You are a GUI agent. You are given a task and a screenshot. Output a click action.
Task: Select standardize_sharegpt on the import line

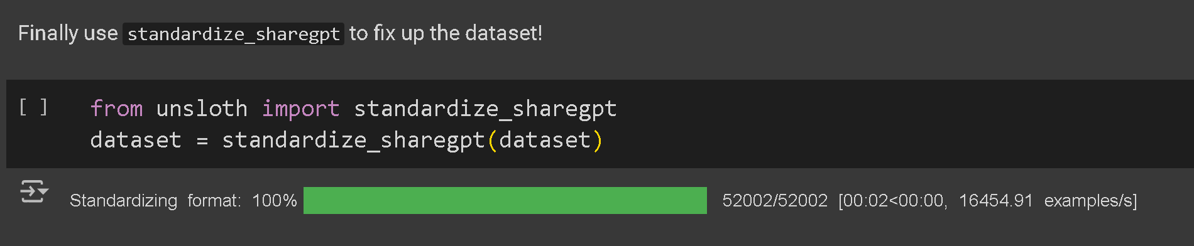pos(485,109)
